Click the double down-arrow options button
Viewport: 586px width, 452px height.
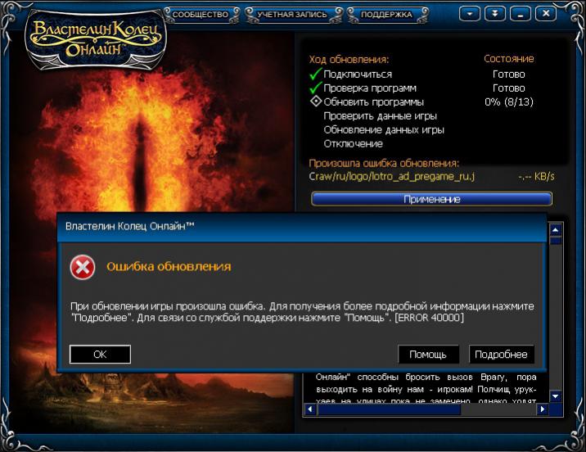pos(494,14)
